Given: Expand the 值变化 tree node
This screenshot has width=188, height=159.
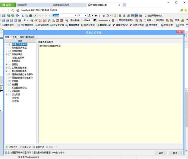Looking at the screenshot, I should [7, 64].
